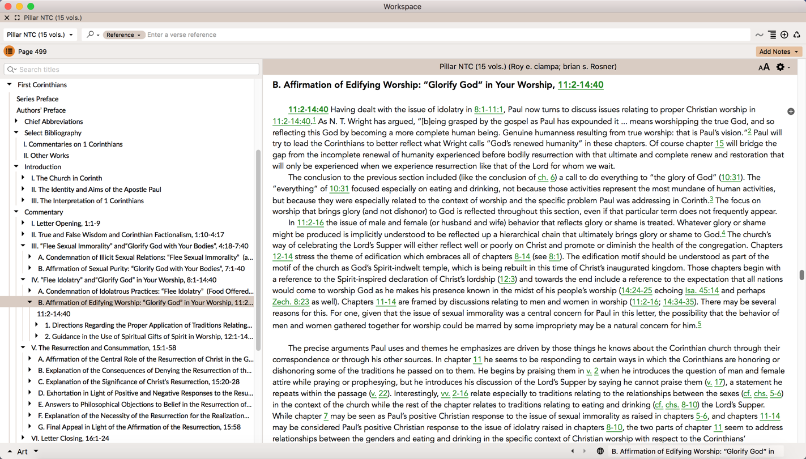
Task: Click the magnifier in Search titles box
Action: [x=11, y=70]
